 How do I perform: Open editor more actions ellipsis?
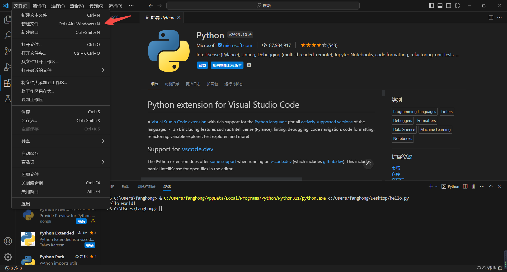pos(499,17)
